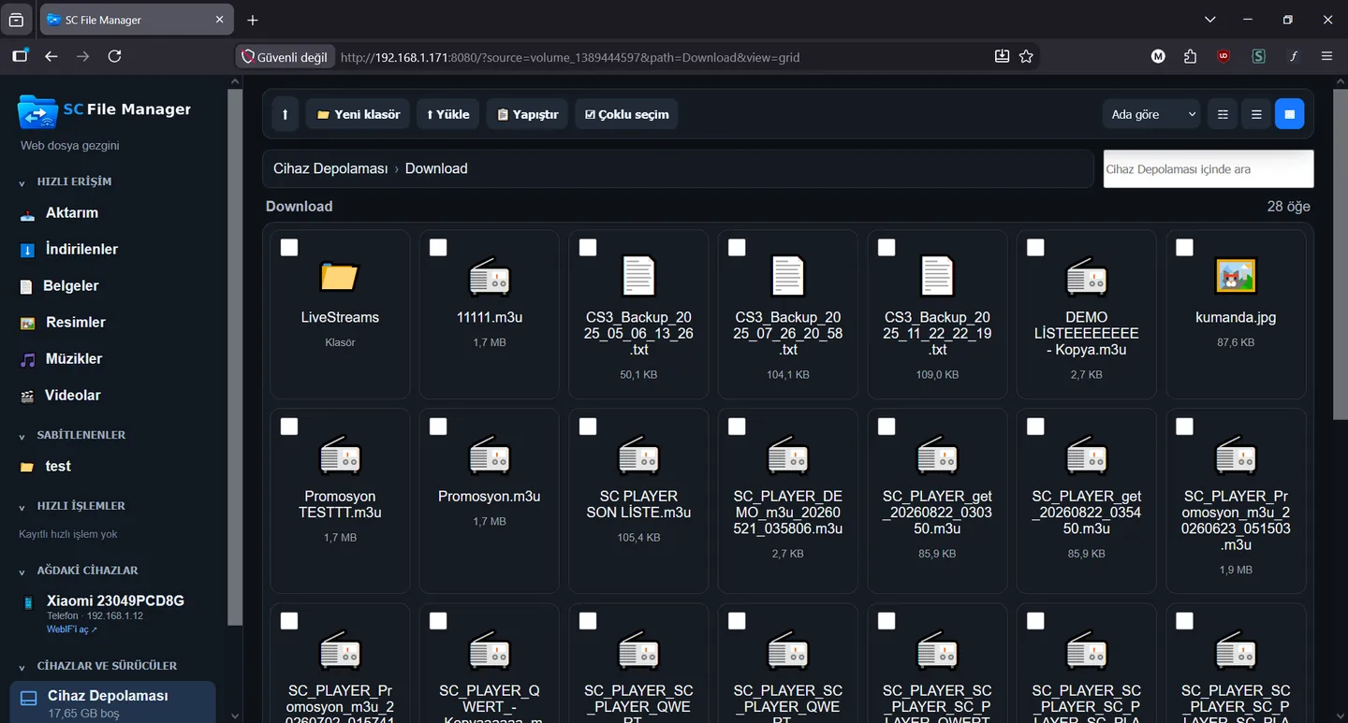Open Promosyon.m3u file icon
The image size is (1348, 723).
(x=489, y=455)
